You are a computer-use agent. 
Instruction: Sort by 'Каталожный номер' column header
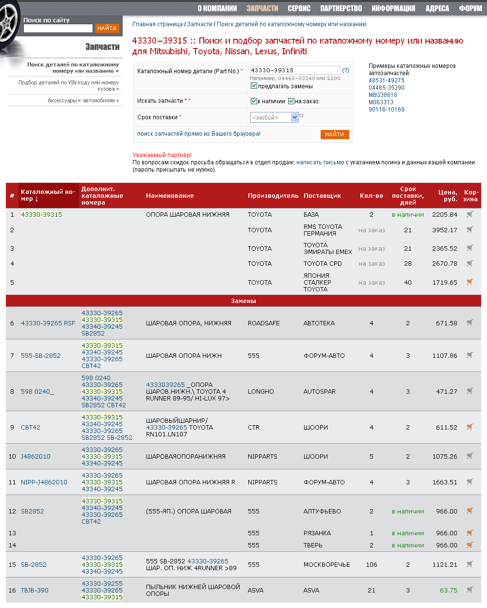click(x=48, y=195)
